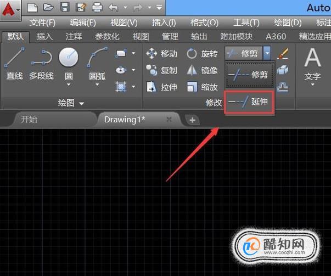331x276 pixels.
Task: Expand the 绘图 panel title arrow
Action: [x=81, y=103]
